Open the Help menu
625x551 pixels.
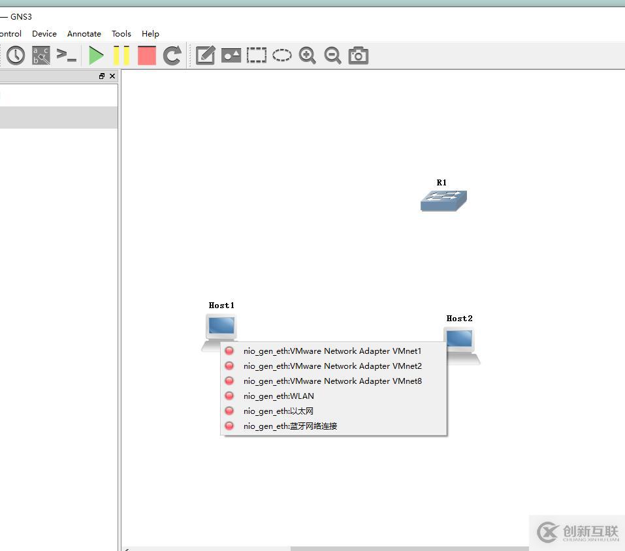coord(150,34)
